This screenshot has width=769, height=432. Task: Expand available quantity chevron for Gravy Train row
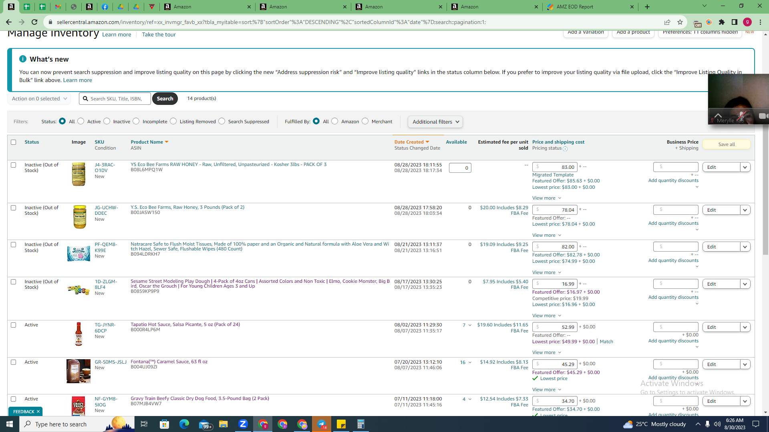coord(470,399)
